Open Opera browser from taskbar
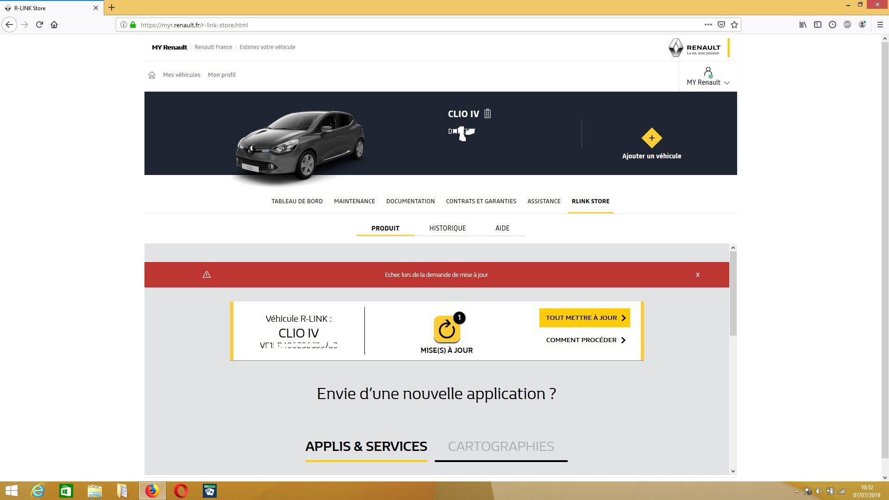This screenshot has height=500, width=889. coord(181,491)
